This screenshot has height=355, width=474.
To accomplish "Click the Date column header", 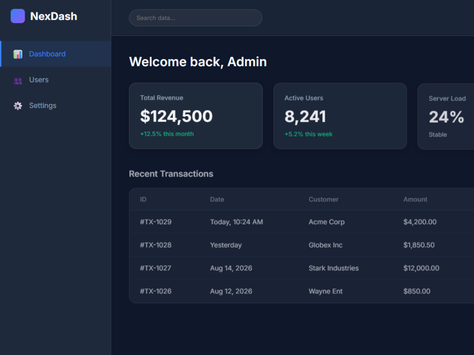I will 217,199.
